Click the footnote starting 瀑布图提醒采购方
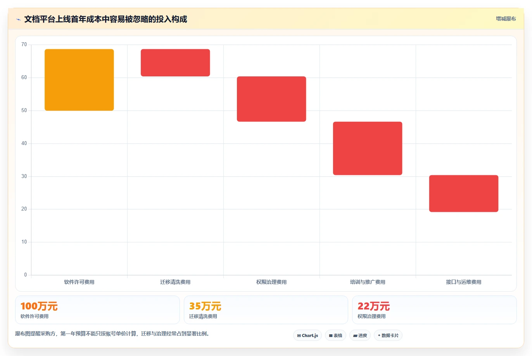This screenshot has height=356, width=532. 113,334
